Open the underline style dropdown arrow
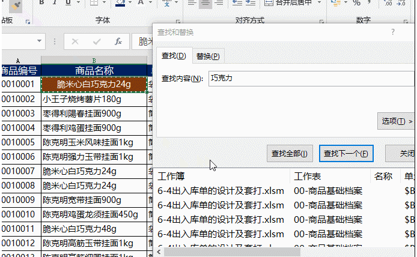This screenshot has height=257, width=417. [x=78, y=2]
